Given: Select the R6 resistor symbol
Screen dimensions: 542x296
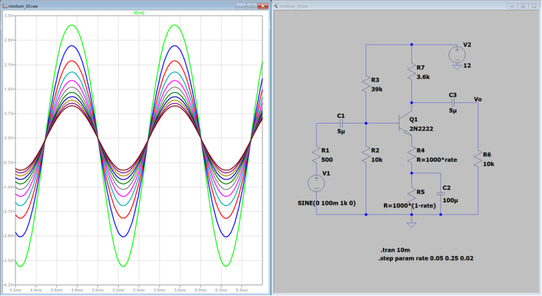Looking at the screenshot, I should point(478,159).
